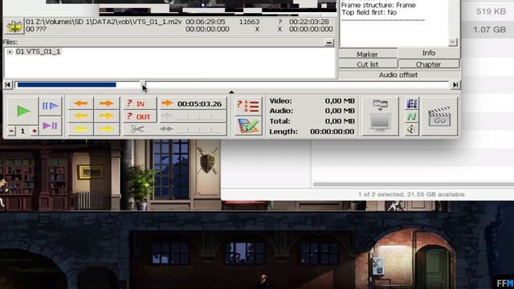Step forward with middle yellow right arrow
Image resolution: width=514 pixels, height=289 pixels.
click(106, 116)
